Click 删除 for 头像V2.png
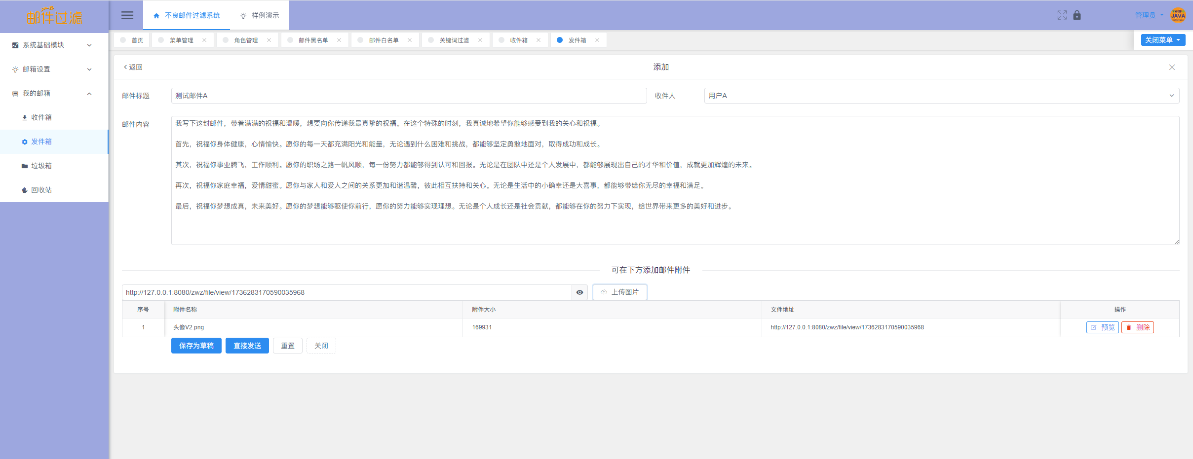The height and width of the screenshot is (459, 1193). coord(1138,327)
